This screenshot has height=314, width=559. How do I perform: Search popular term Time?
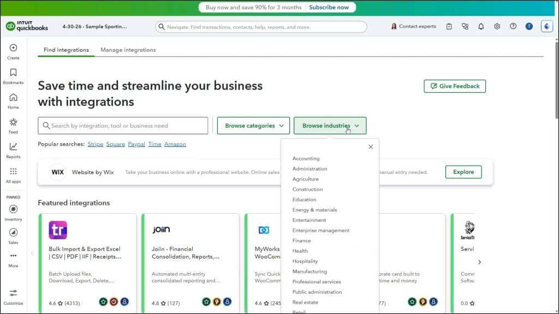click(154, 144)
